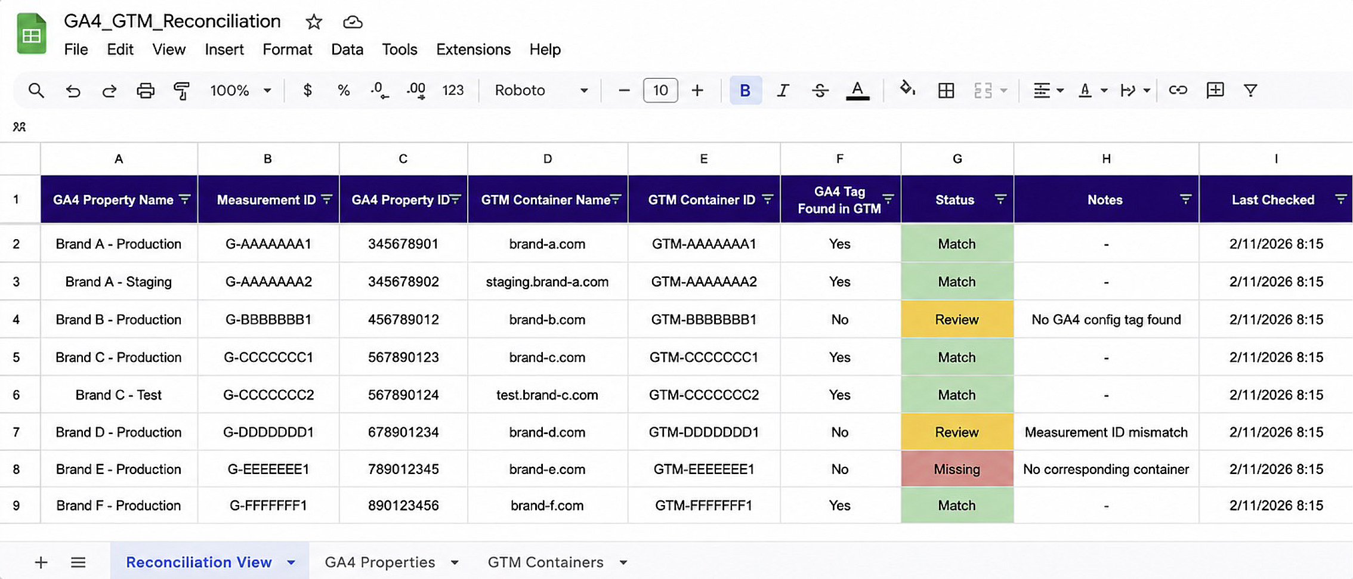Open filter on Measurement ID header
The width and height of the screenshot is (1353, 579).
326,199
